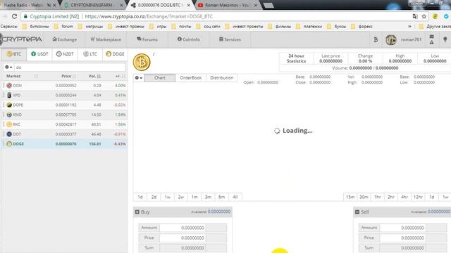Open the Marketplace menu
The height and width of the screenshot is (253, 451).
pos(106,39)
